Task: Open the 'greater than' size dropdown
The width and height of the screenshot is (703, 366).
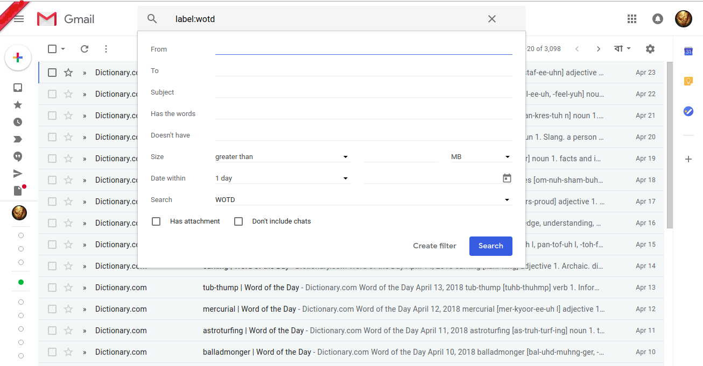Action: [x=283, y=157]
